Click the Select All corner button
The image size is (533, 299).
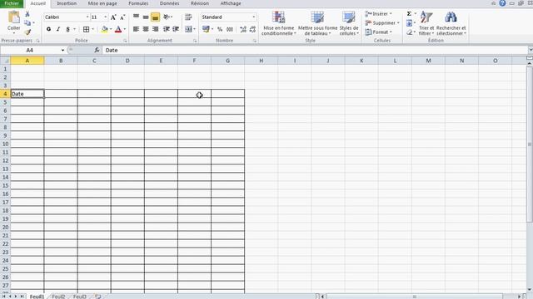[x=5, y=61]
